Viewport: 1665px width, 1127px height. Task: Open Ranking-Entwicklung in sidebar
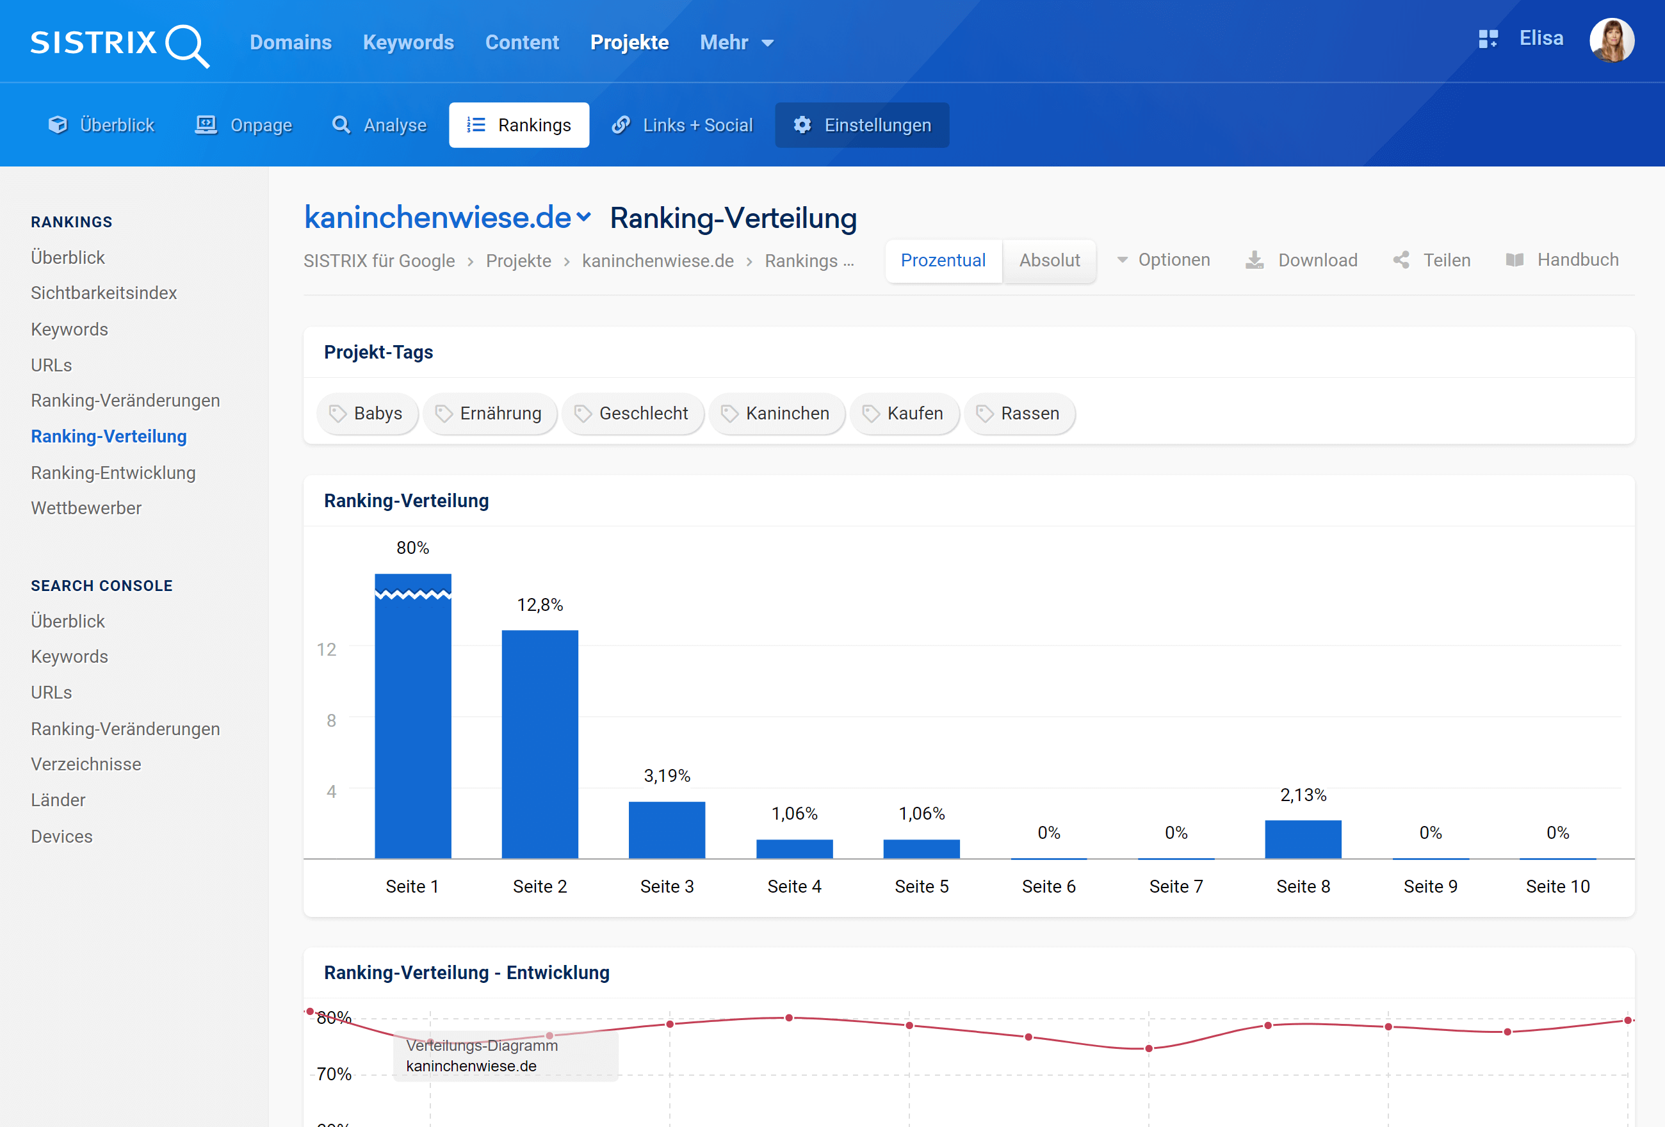point(113,473)
